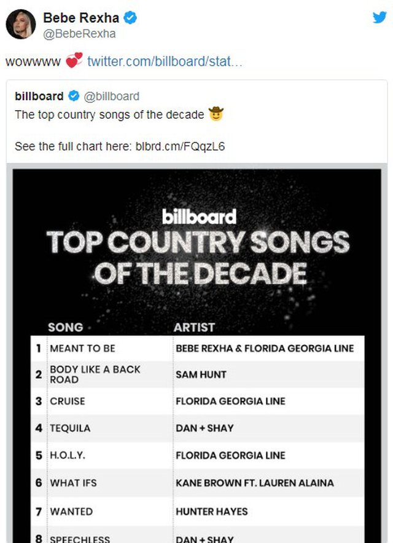
Task: Click the billboard logo in chart image
Action: [199, 217]
